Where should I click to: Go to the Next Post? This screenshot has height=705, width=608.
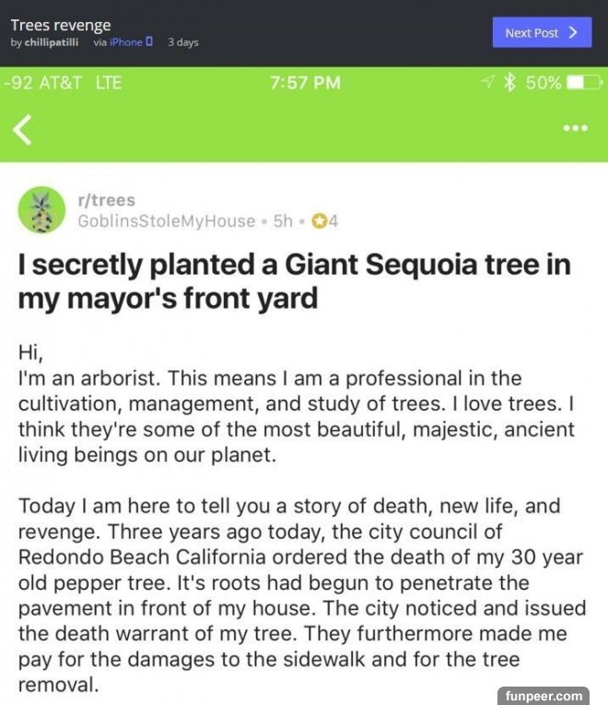(x=541, y=32)
